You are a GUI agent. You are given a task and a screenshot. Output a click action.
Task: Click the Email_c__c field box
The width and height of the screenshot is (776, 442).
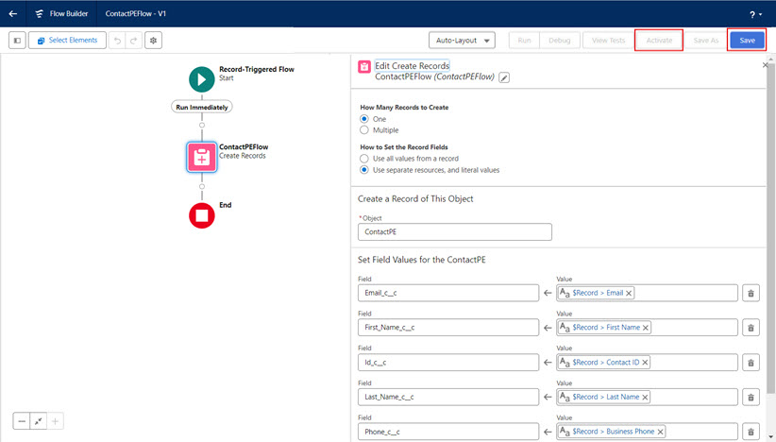coord(448,293)
